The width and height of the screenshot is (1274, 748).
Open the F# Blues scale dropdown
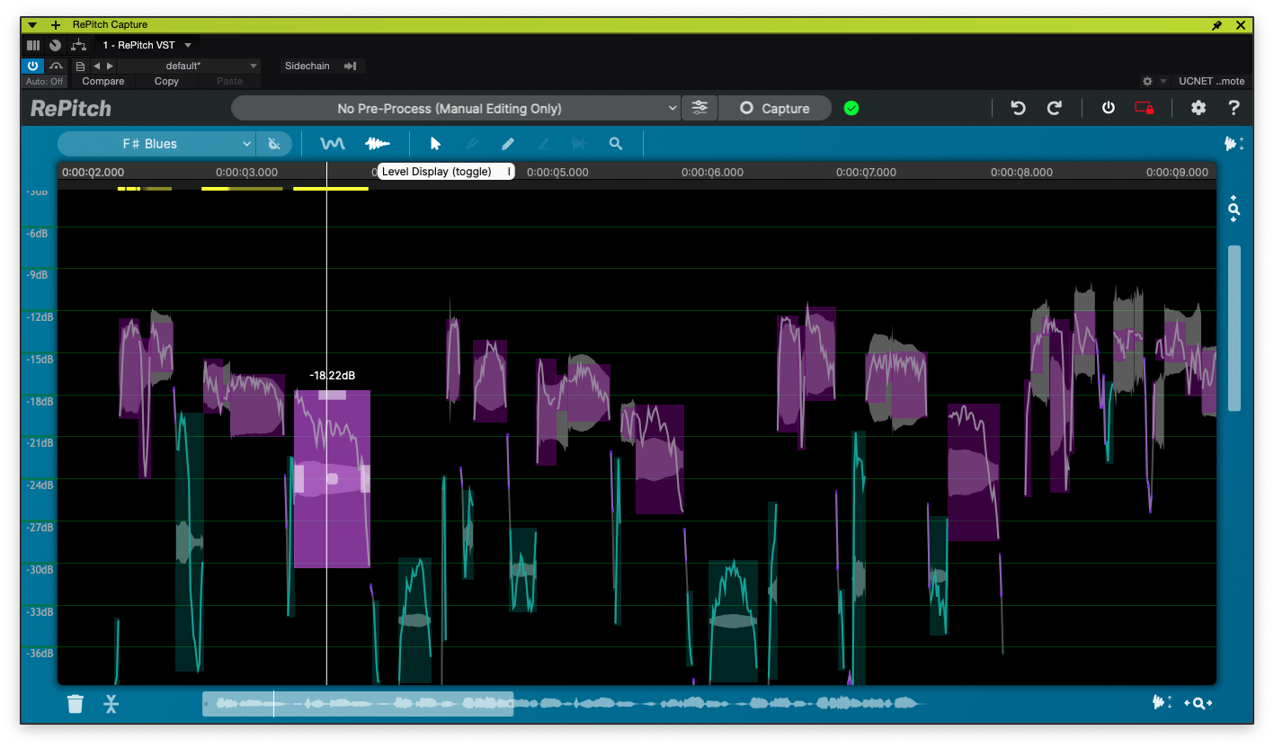(x=158, y=144)
